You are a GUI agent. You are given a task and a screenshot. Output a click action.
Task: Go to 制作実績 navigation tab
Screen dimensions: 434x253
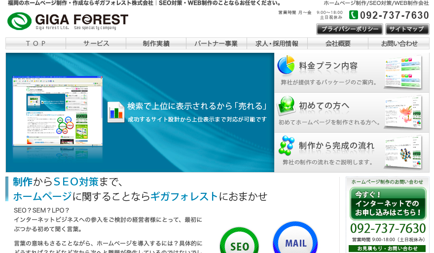point(156,43)
